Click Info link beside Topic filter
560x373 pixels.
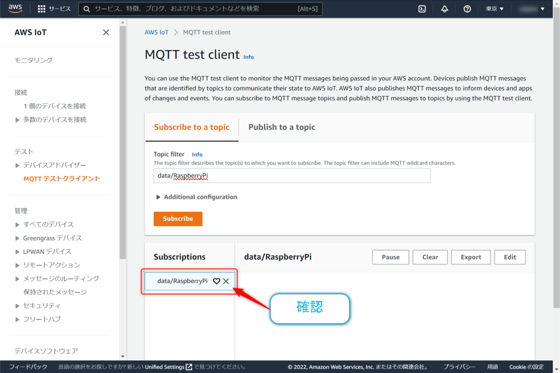pos(197,154)
